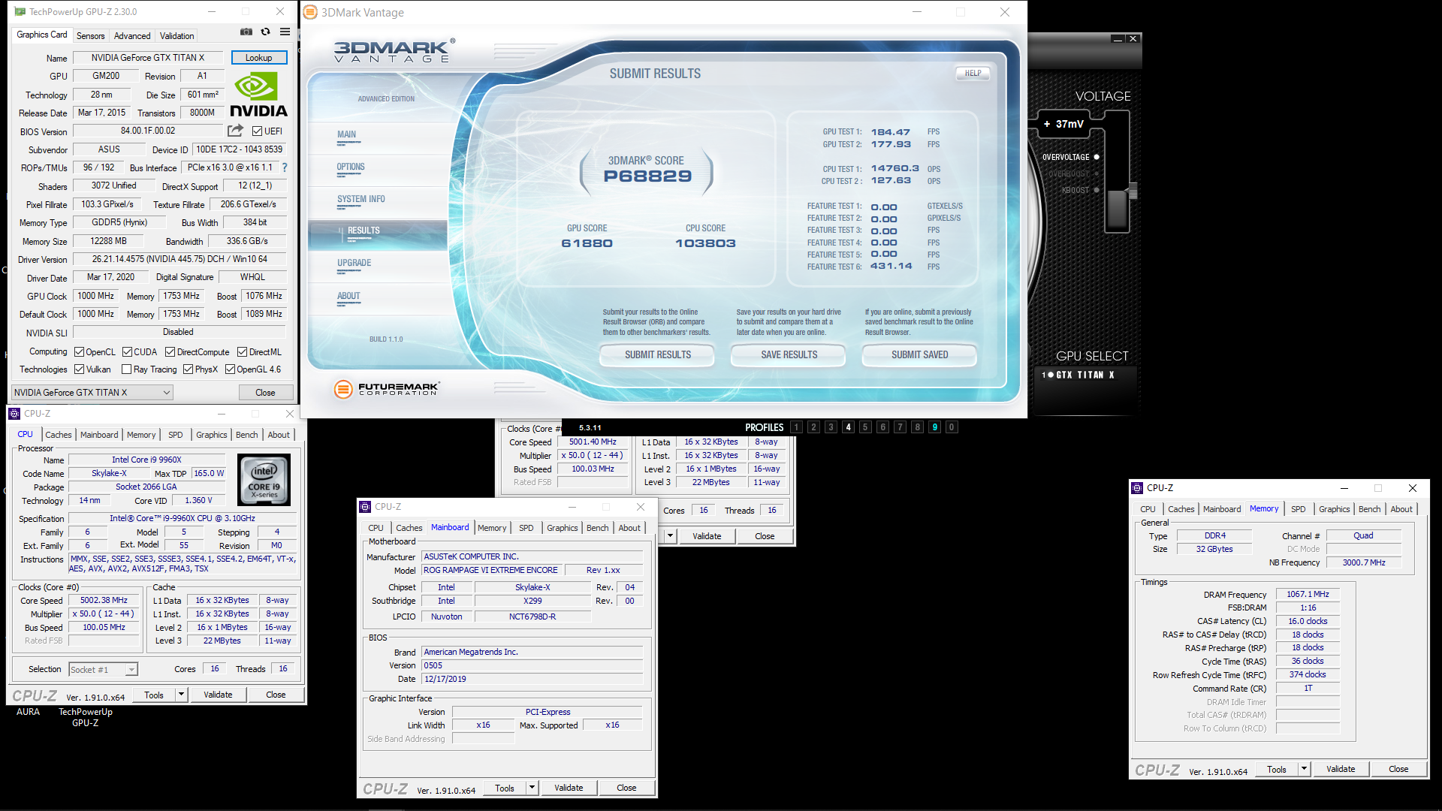Image resolution: width=1442 pixels, height=811 pixels.
Task: Click the SAVE RESULTS button
Action: pyautogui.click(x=789, y=354)
